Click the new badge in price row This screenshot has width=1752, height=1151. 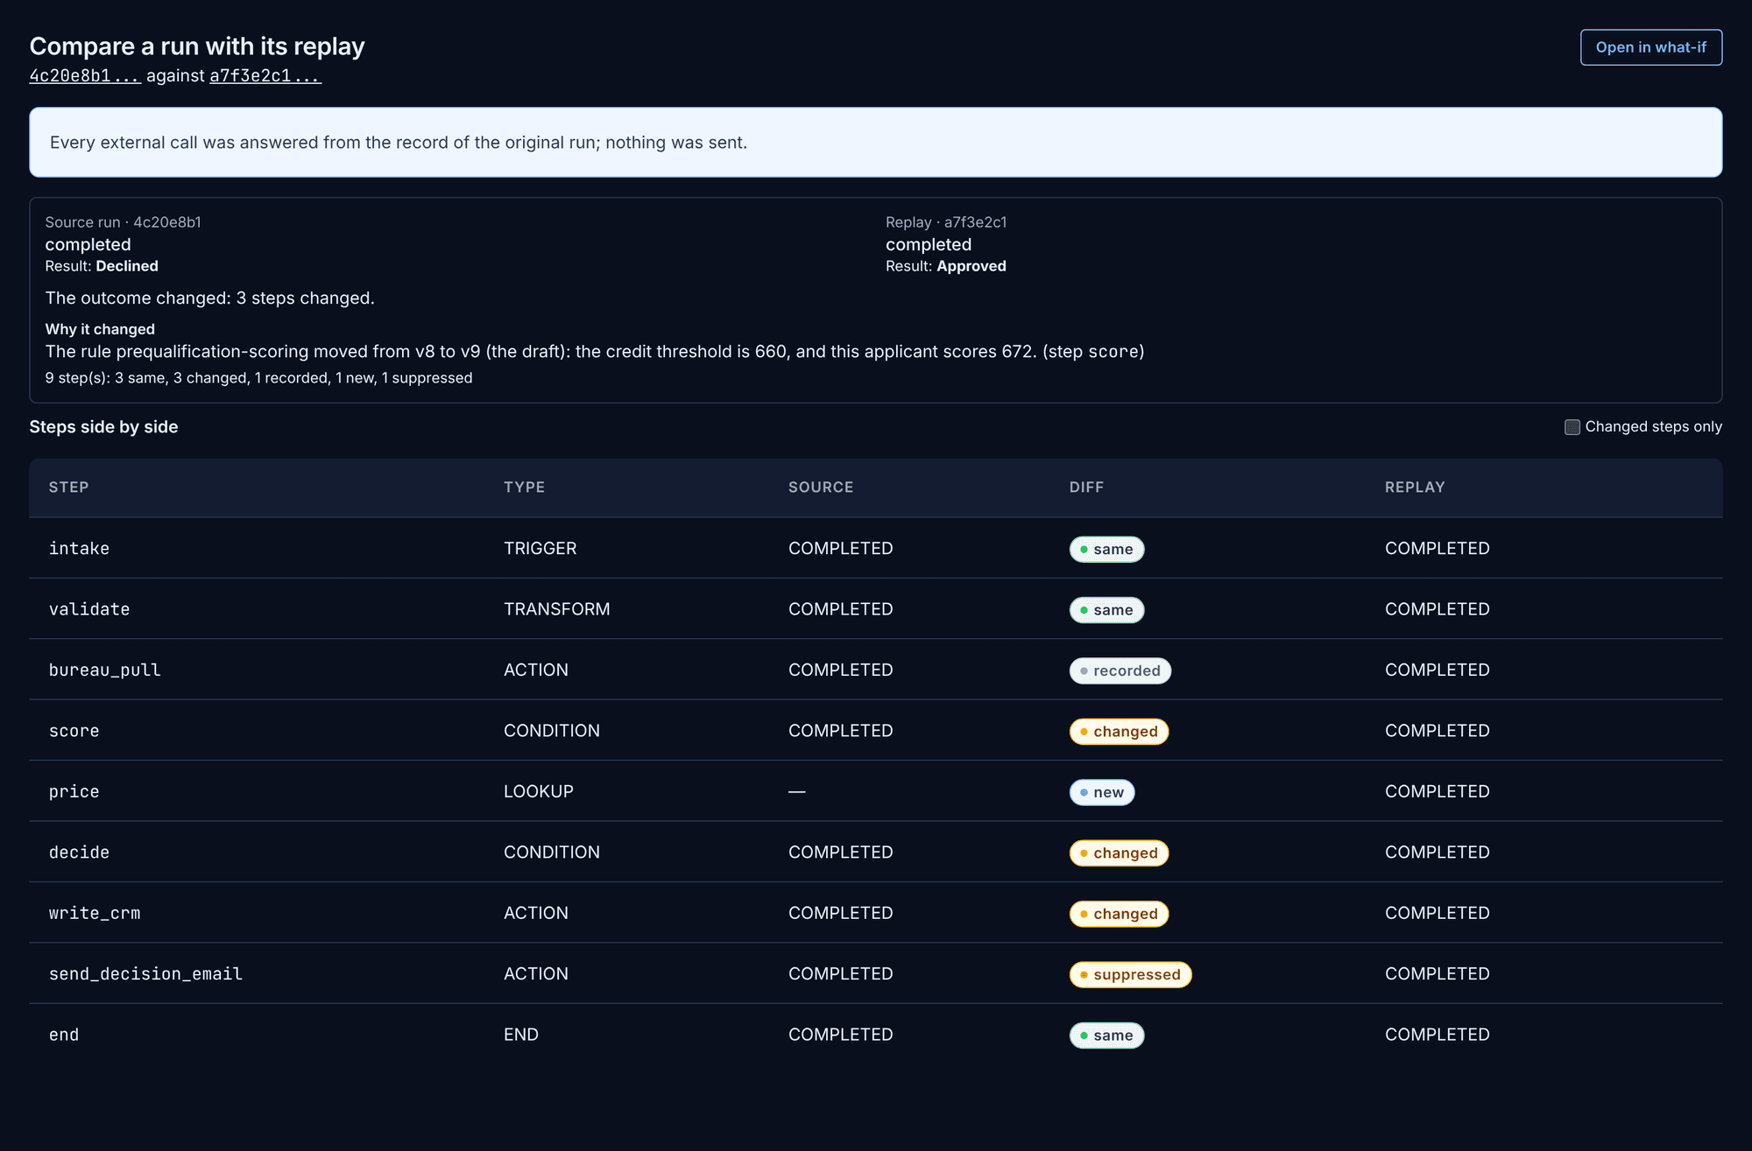(1102, 792)
